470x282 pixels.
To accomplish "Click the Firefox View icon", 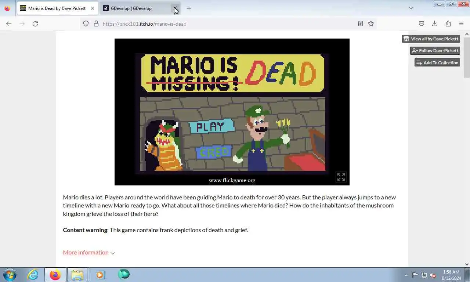I will point(7,8).
